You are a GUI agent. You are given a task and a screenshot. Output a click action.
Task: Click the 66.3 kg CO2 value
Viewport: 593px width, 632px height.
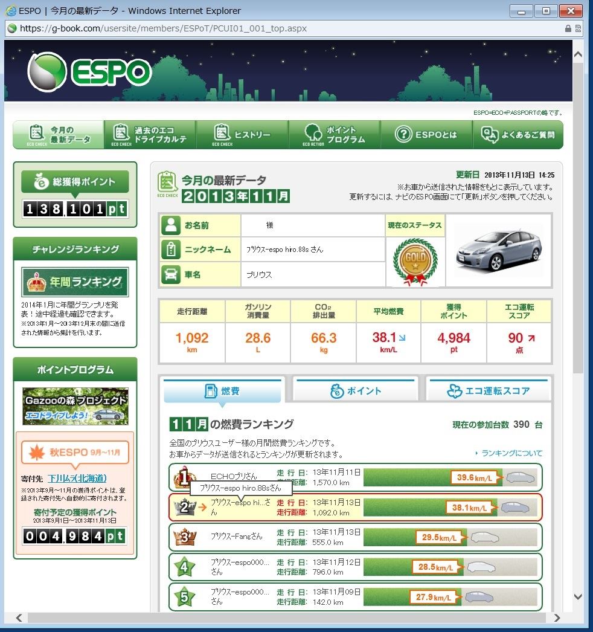point(324,342)
